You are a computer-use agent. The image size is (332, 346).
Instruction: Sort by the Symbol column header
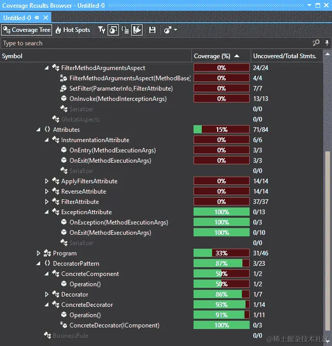[x=96, y=56]
